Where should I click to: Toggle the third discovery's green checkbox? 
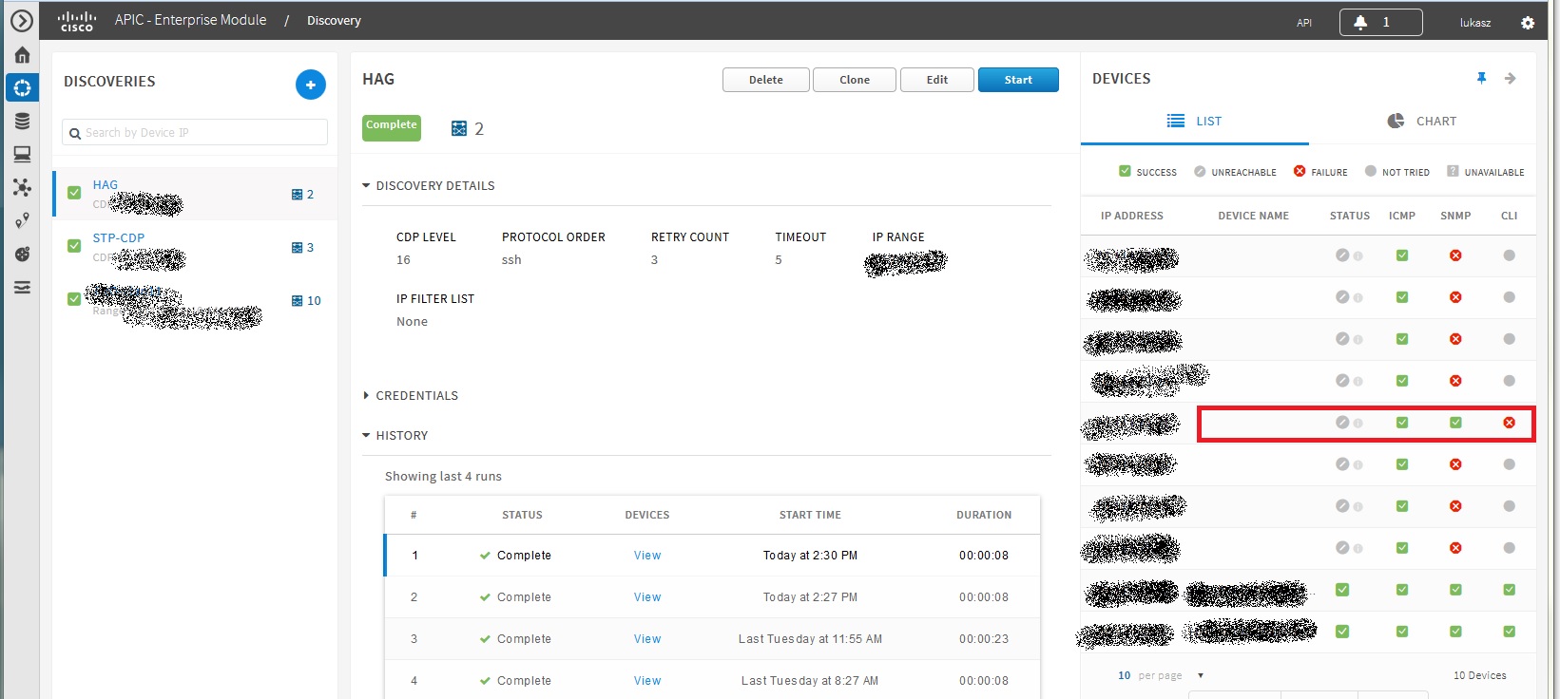pyautogui.click(x=74, y=299)
